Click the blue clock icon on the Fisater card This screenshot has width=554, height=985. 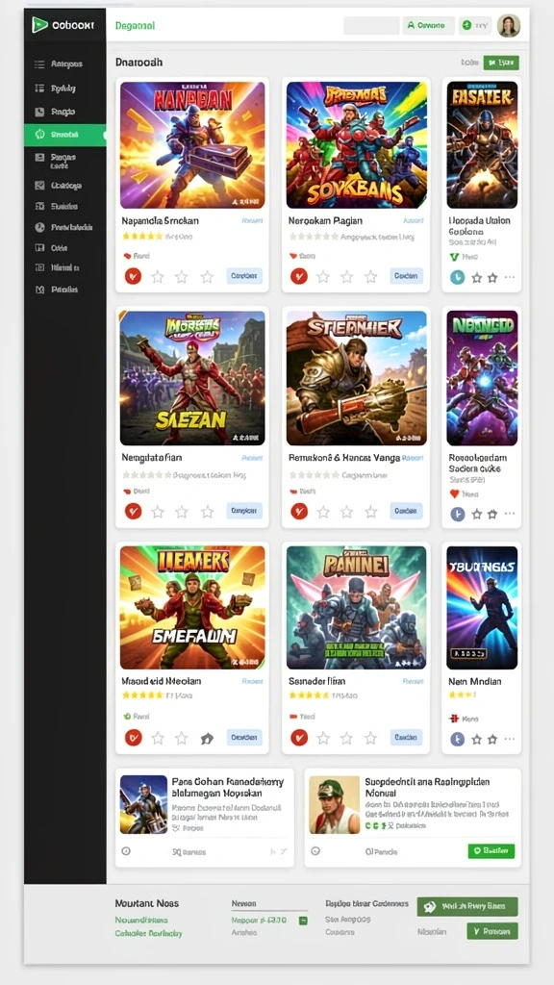(457, 277)
